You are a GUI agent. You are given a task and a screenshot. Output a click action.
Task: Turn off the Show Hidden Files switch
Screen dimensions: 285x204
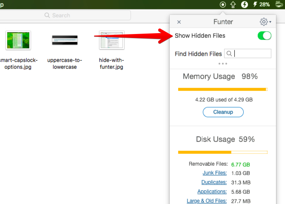[x=264, y=36]
